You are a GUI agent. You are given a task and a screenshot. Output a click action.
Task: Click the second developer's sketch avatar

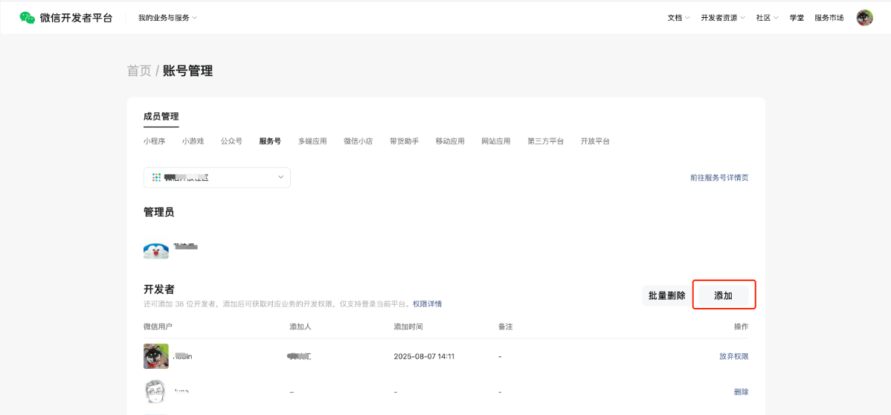156,391
